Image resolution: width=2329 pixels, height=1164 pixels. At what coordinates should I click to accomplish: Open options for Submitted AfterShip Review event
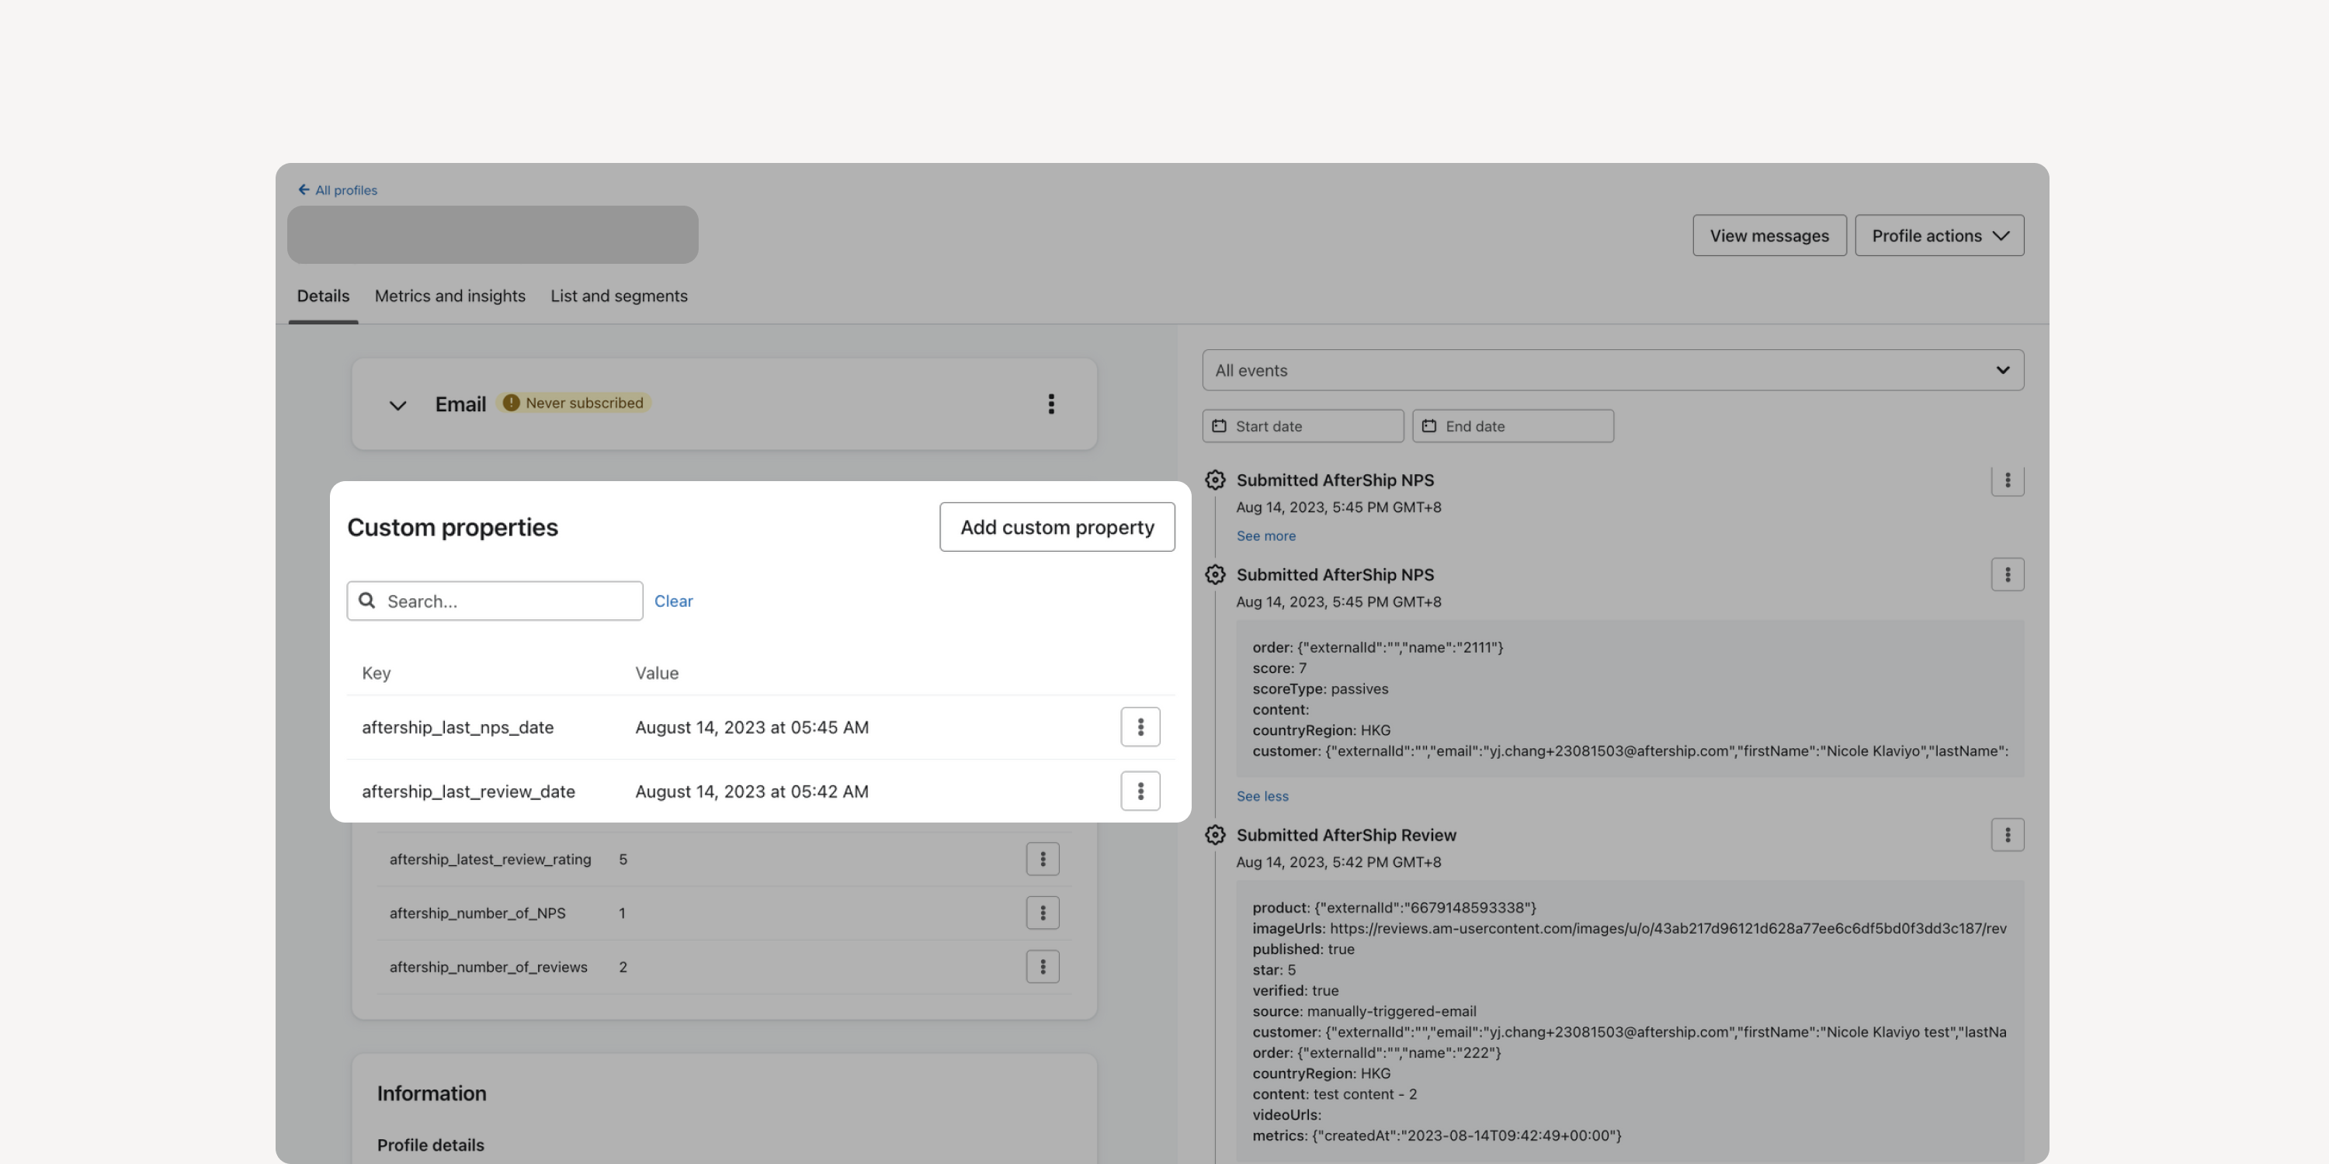coord(2007,835)
